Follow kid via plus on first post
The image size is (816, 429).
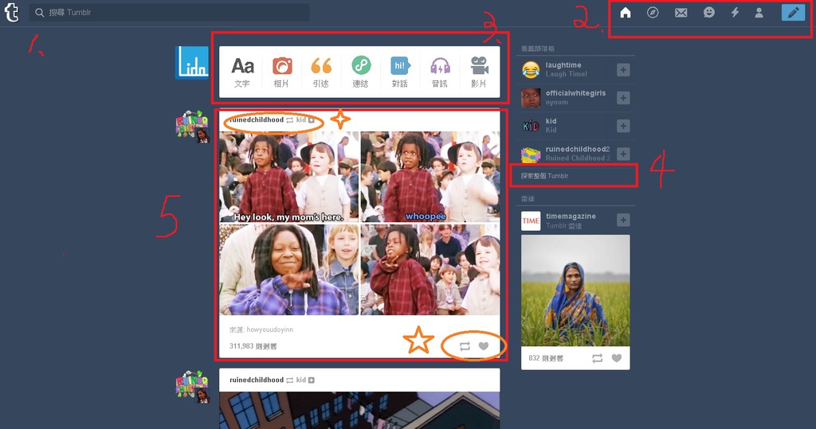coord(312,119)
